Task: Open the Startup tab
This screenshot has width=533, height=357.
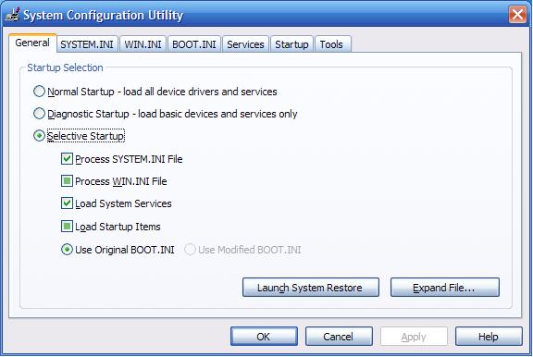Action: point(291,44)
